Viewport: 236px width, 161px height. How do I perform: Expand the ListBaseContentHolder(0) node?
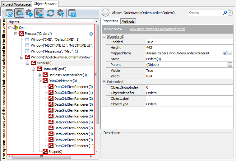click(39, 75)
